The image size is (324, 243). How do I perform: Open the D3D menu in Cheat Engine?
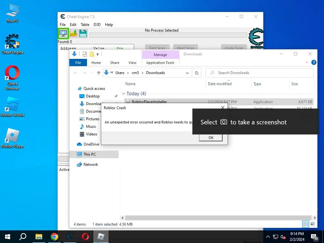97,25
